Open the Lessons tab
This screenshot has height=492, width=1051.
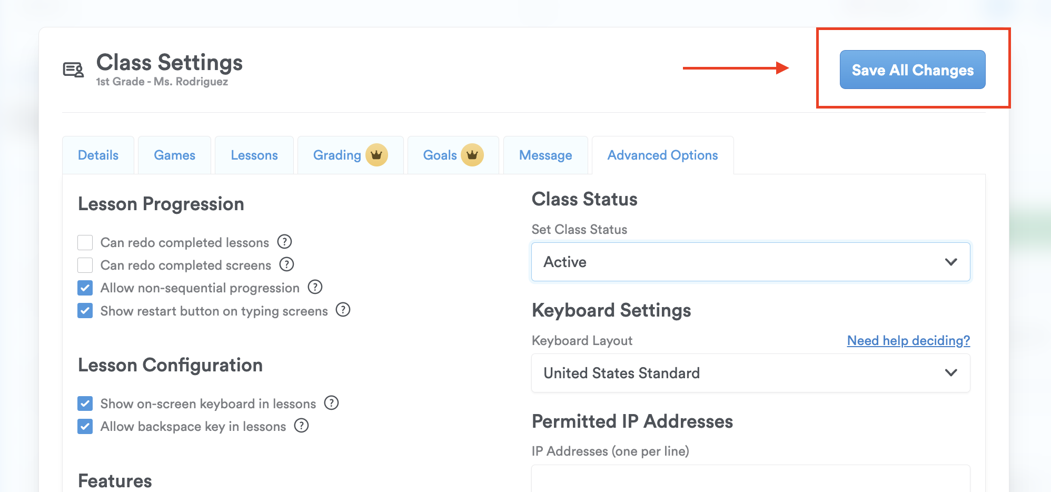[x=254, y=155]
